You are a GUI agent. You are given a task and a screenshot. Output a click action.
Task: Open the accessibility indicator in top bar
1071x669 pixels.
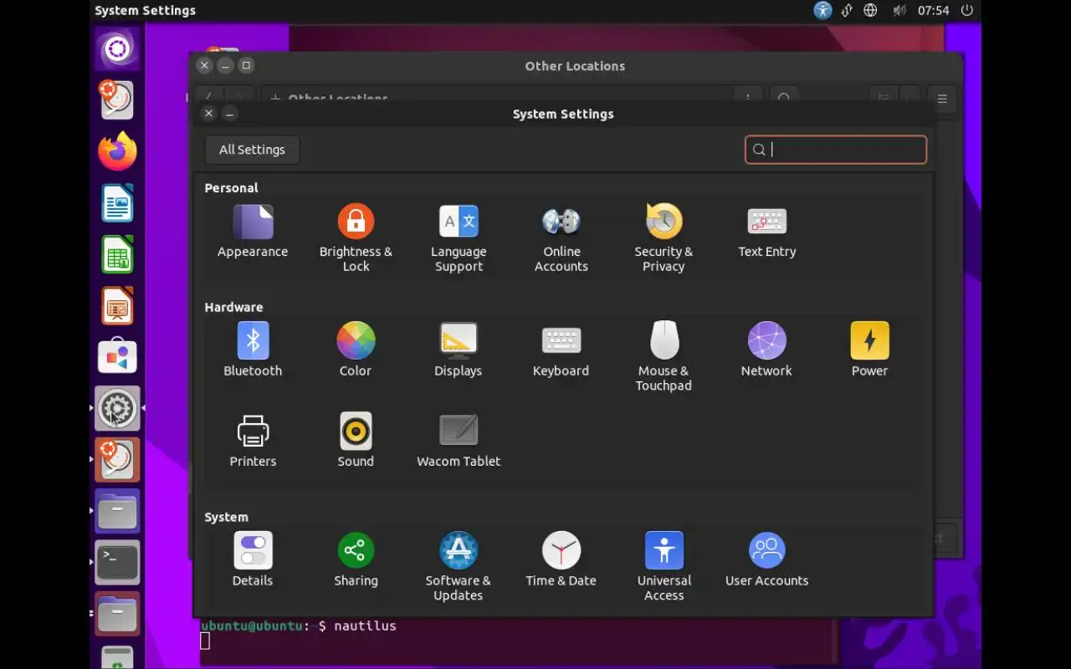(x=822, y=10)
